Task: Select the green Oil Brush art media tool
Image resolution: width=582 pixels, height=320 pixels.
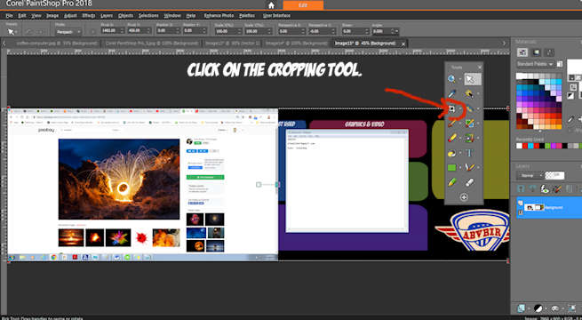Action: tap(451, 182)
